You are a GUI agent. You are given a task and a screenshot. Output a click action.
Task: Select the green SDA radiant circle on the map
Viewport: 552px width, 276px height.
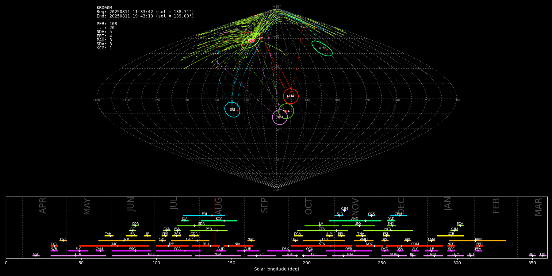click(x=286, y=111)
